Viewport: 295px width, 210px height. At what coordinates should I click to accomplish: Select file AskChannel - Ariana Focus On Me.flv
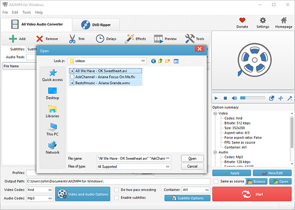(x=105, y=77)
